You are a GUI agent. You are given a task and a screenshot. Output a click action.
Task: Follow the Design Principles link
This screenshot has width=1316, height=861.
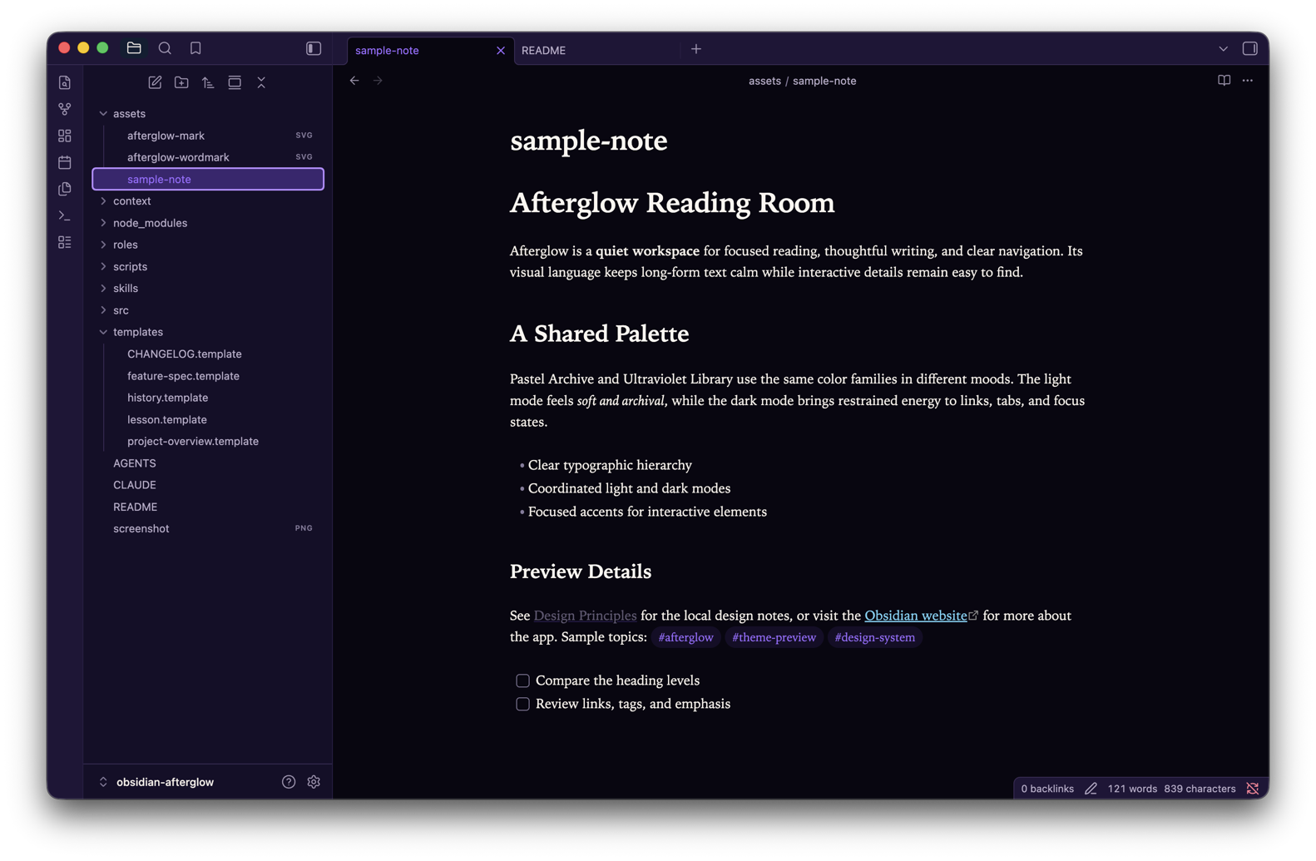coord(585,616)
